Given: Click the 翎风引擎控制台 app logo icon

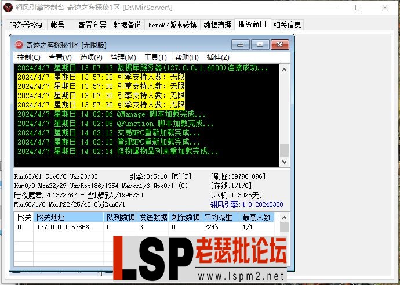Looking at the screenshot, I should click(x=8, y=8).
